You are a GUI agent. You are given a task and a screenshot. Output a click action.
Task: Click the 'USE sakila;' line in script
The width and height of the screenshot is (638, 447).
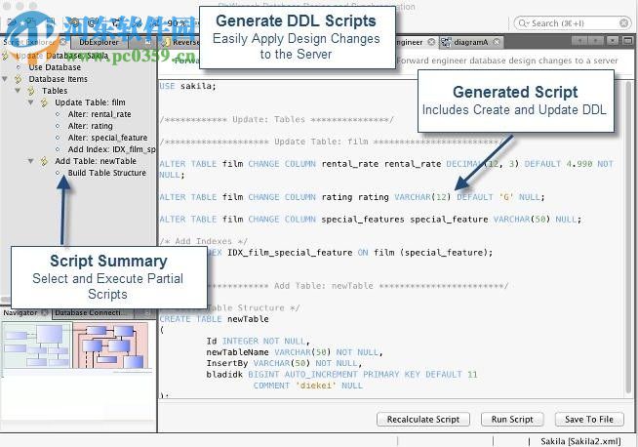point(187,86)
